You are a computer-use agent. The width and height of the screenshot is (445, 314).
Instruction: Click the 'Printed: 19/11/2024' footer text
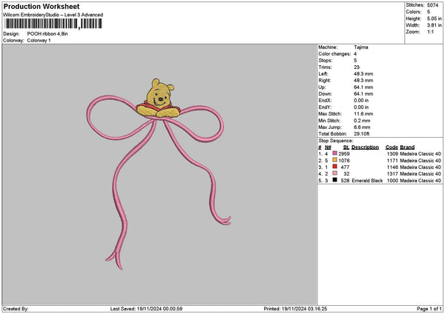pos(295,309)
